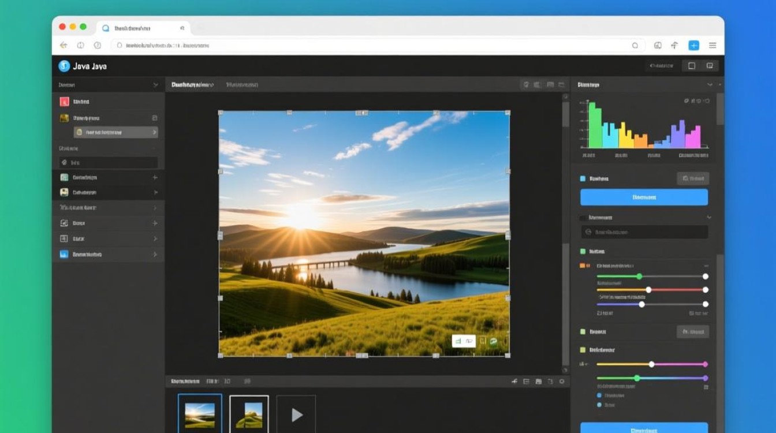
Task: Click the large blue button below the histogram
Action: pos(644,197)
